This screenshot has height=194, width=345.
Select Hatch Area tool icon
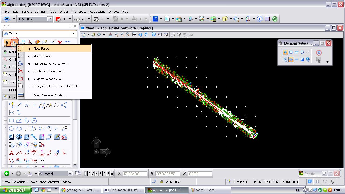point(11,137)
